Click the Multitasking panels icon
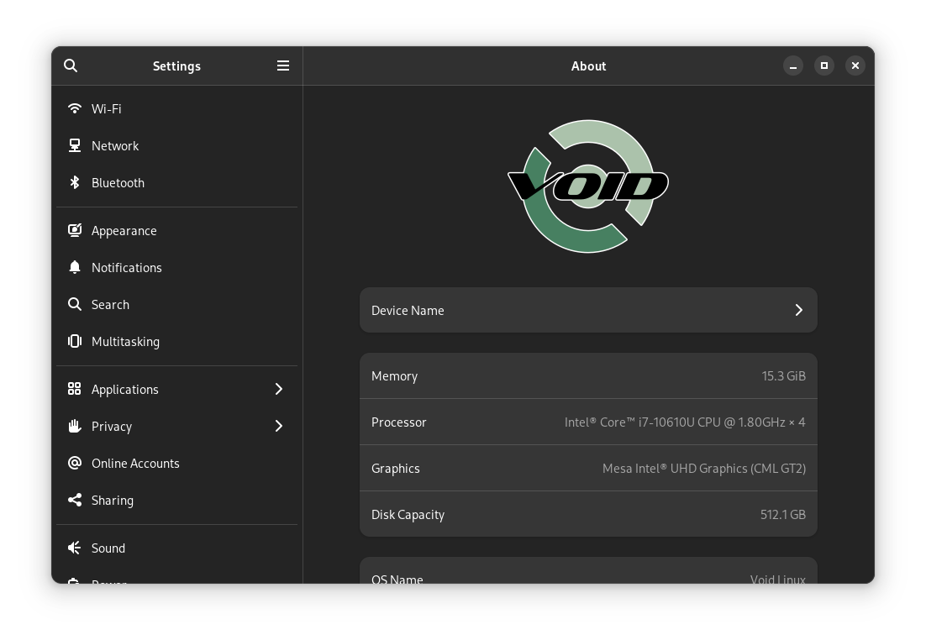 pyautogui.click(x=75, y=341)
